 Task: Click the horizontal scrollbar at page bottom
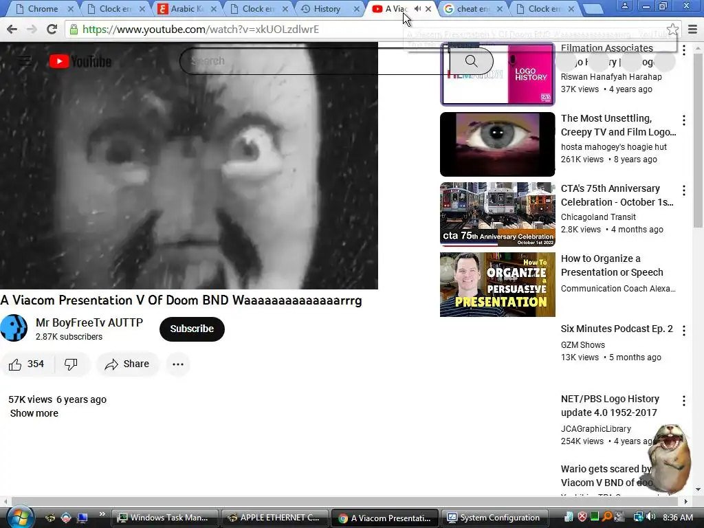(x=345, y=501)
